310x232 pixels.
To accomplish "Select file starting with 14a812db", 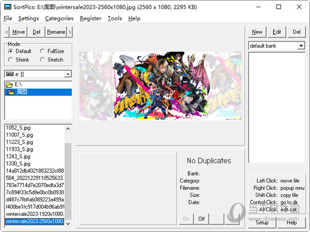I will (x=35, y=171).
